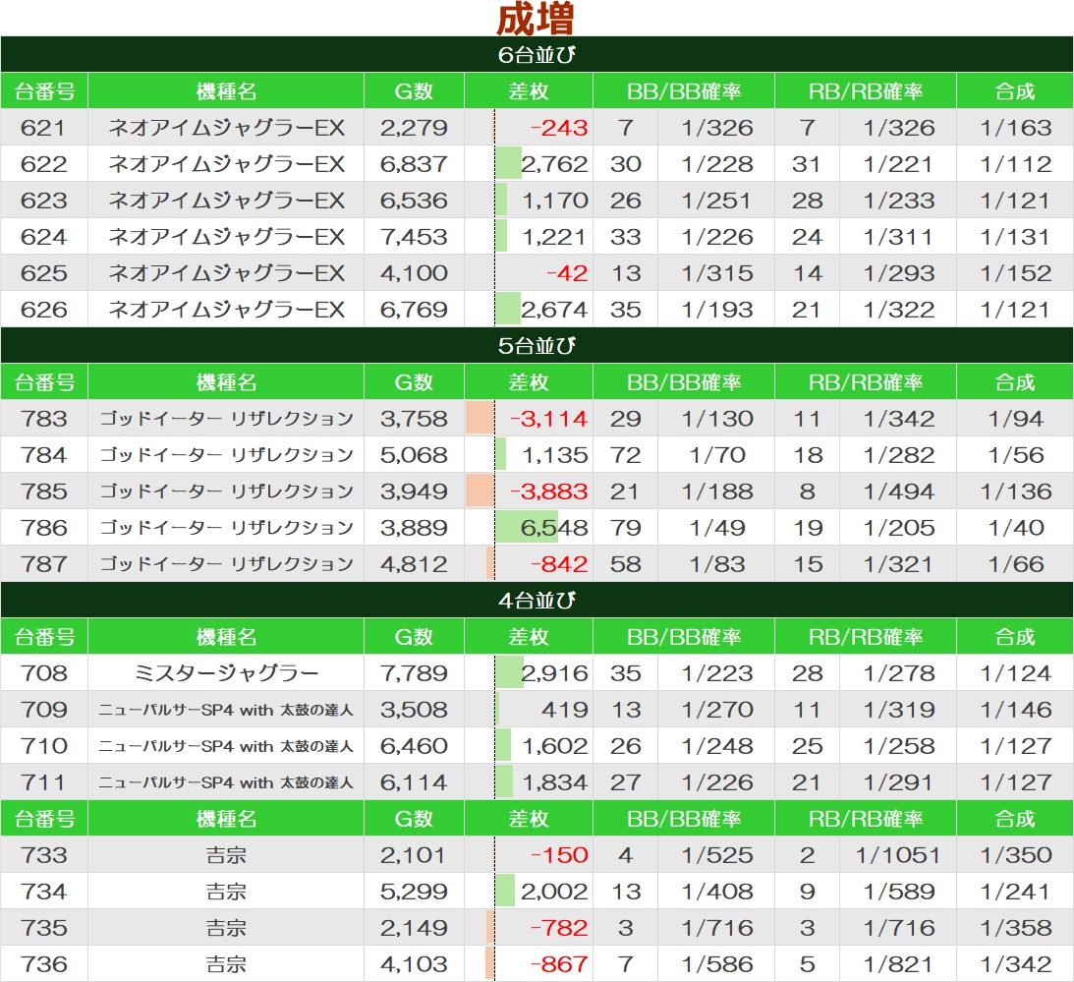Select machine number 708

44,673
